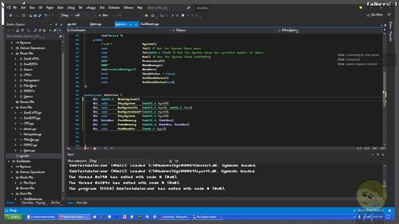Select System.cpp in Solution Explorer
Viewport: 399px width, 224px height.
tap(29, 151)
